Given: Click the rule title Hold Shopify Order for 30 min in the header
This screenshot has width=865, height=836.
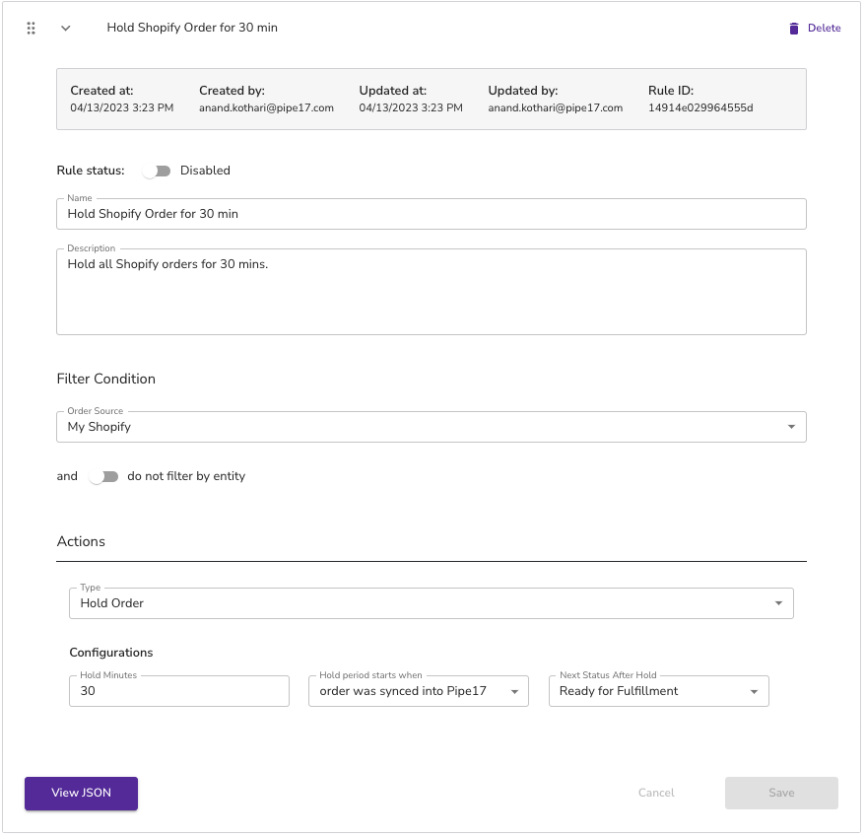Looking at the screenshot, I should (x=192, y=28).
